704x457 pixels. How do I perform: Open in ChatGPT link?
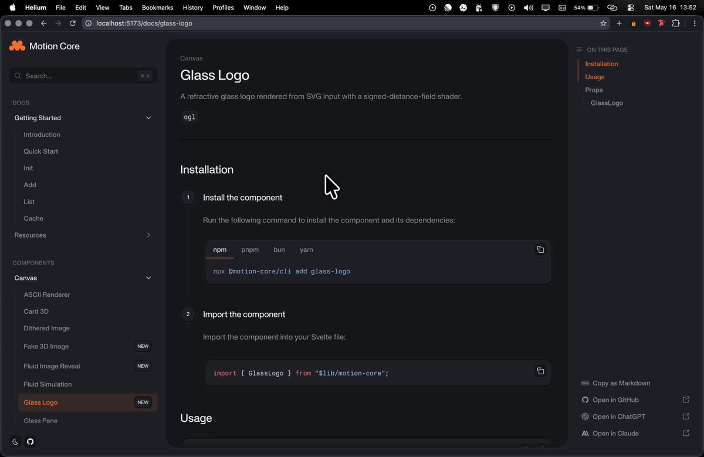[x=619, y=417]
